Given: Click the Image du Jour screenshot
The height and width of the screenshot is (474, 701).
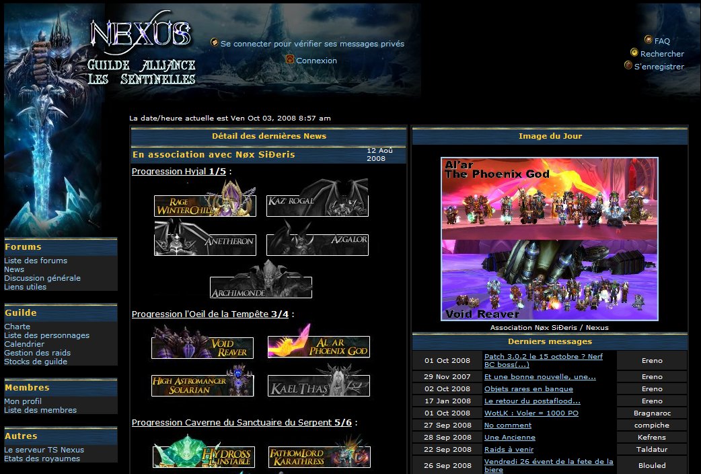Looking at the screenshot, I should point(549,239).
